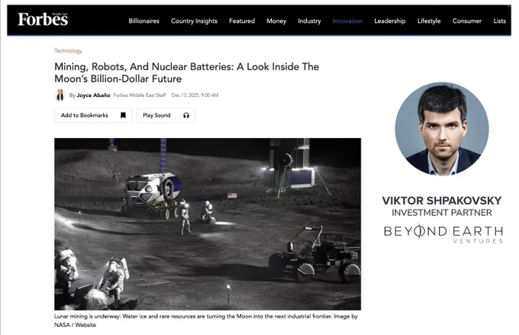Click the Add to Bookmarks button
519x335 pixels.
click(x=93, y=115)
